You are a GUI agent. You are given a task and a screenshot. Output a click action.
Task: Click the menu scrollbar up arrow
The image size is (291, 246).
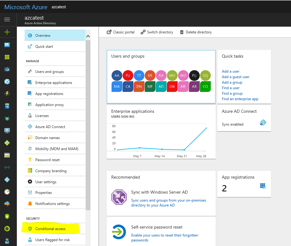tap(88, 36)
